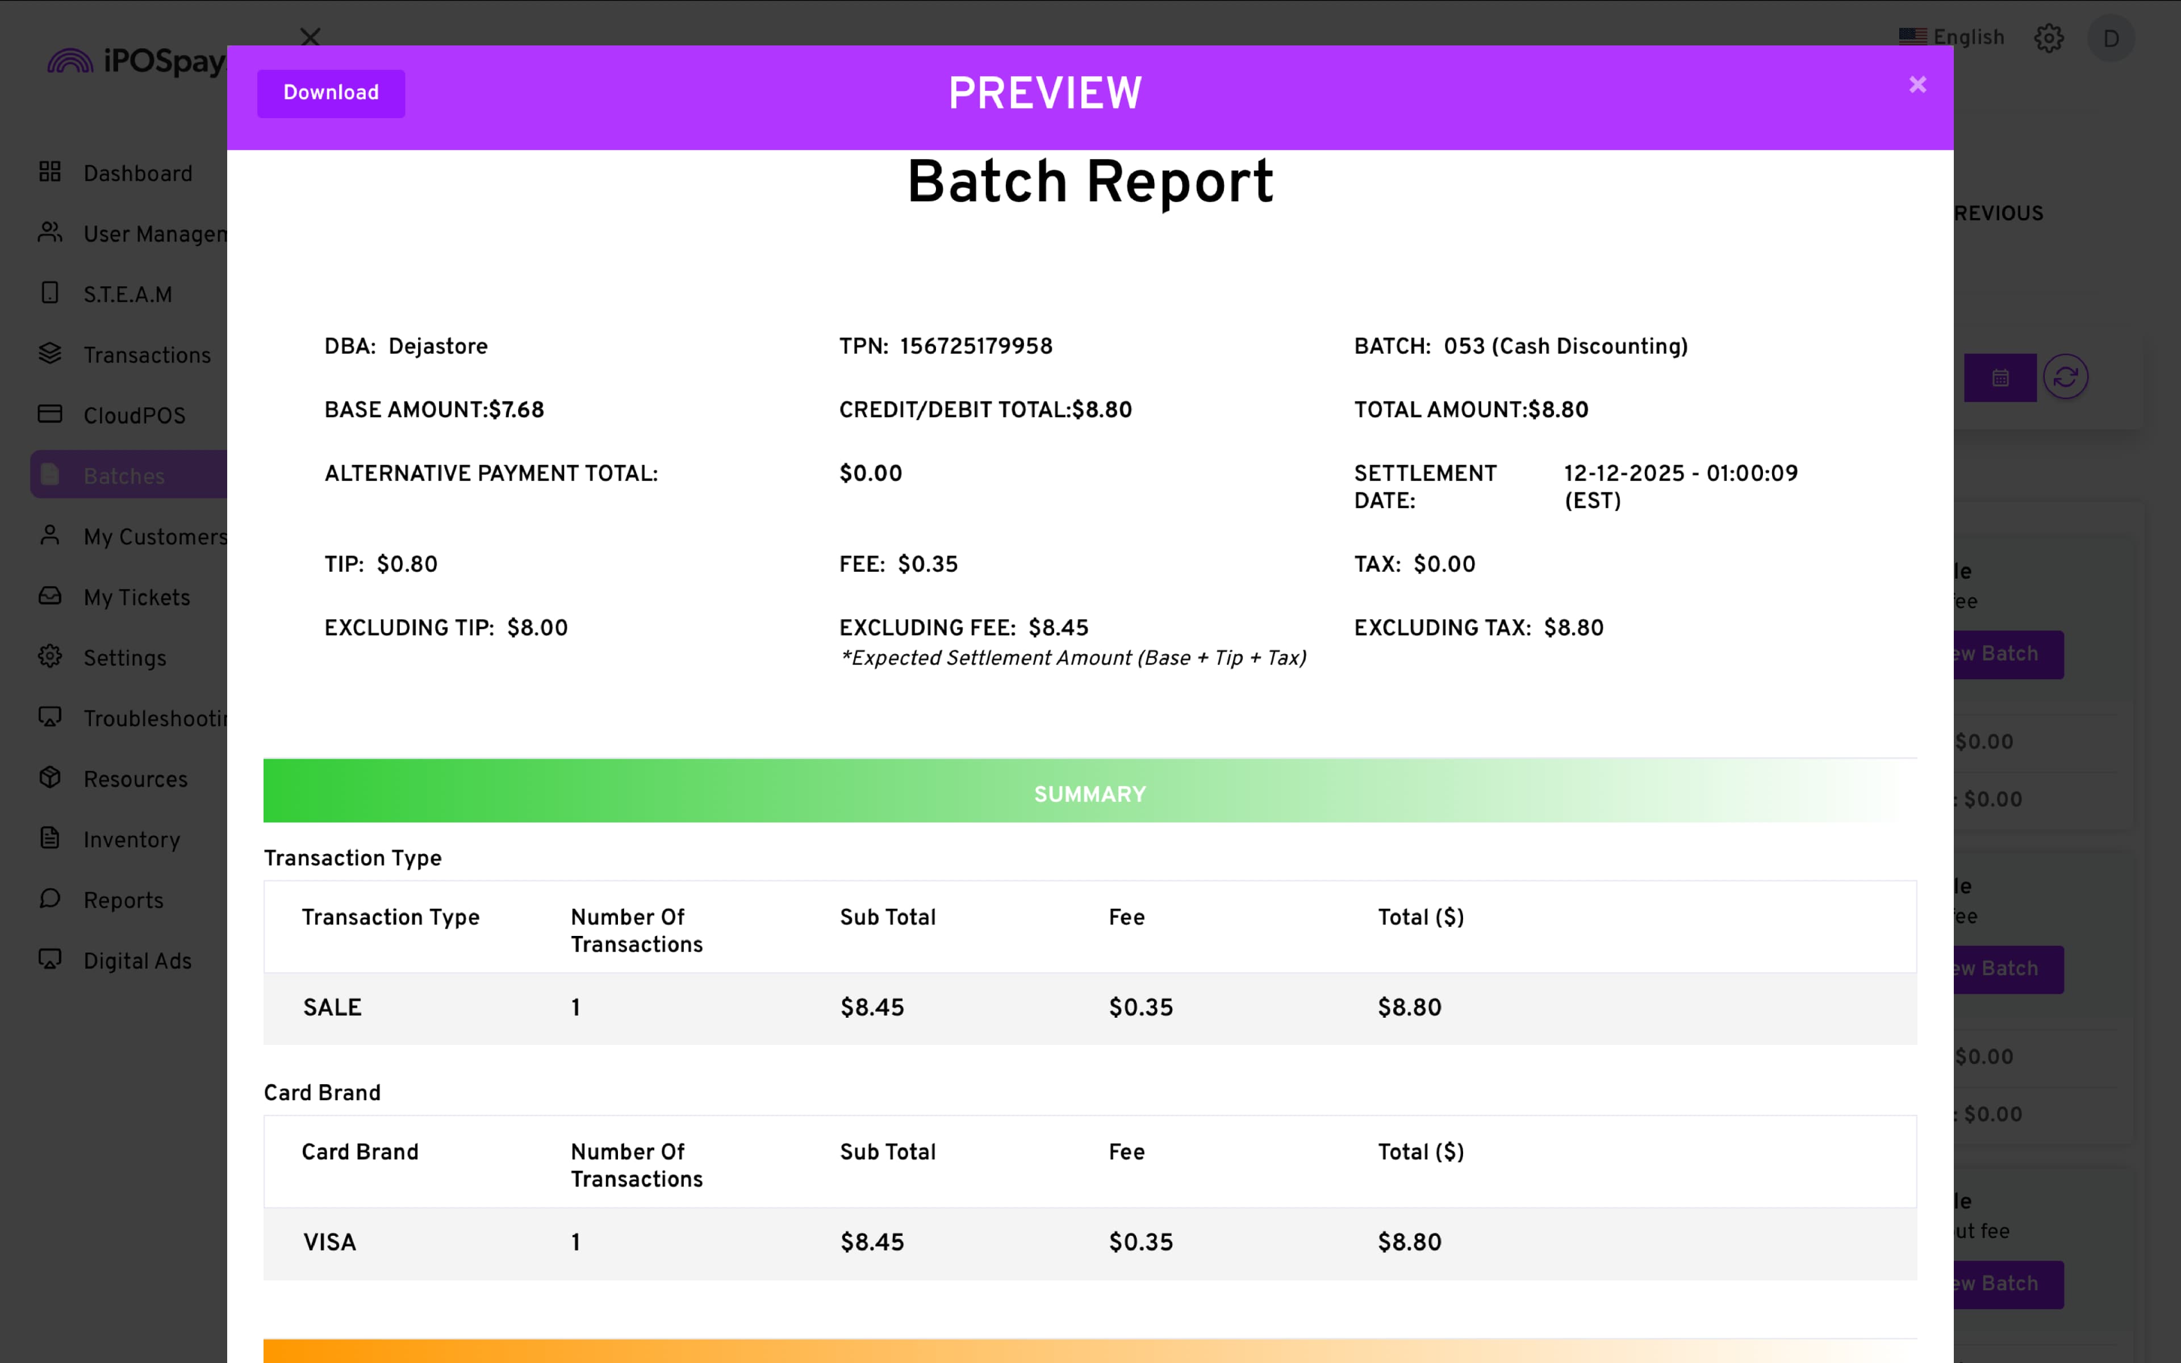
Task: Click the Digital Ads screen icon
Action: pyautogui.click(x=51, y=959)
